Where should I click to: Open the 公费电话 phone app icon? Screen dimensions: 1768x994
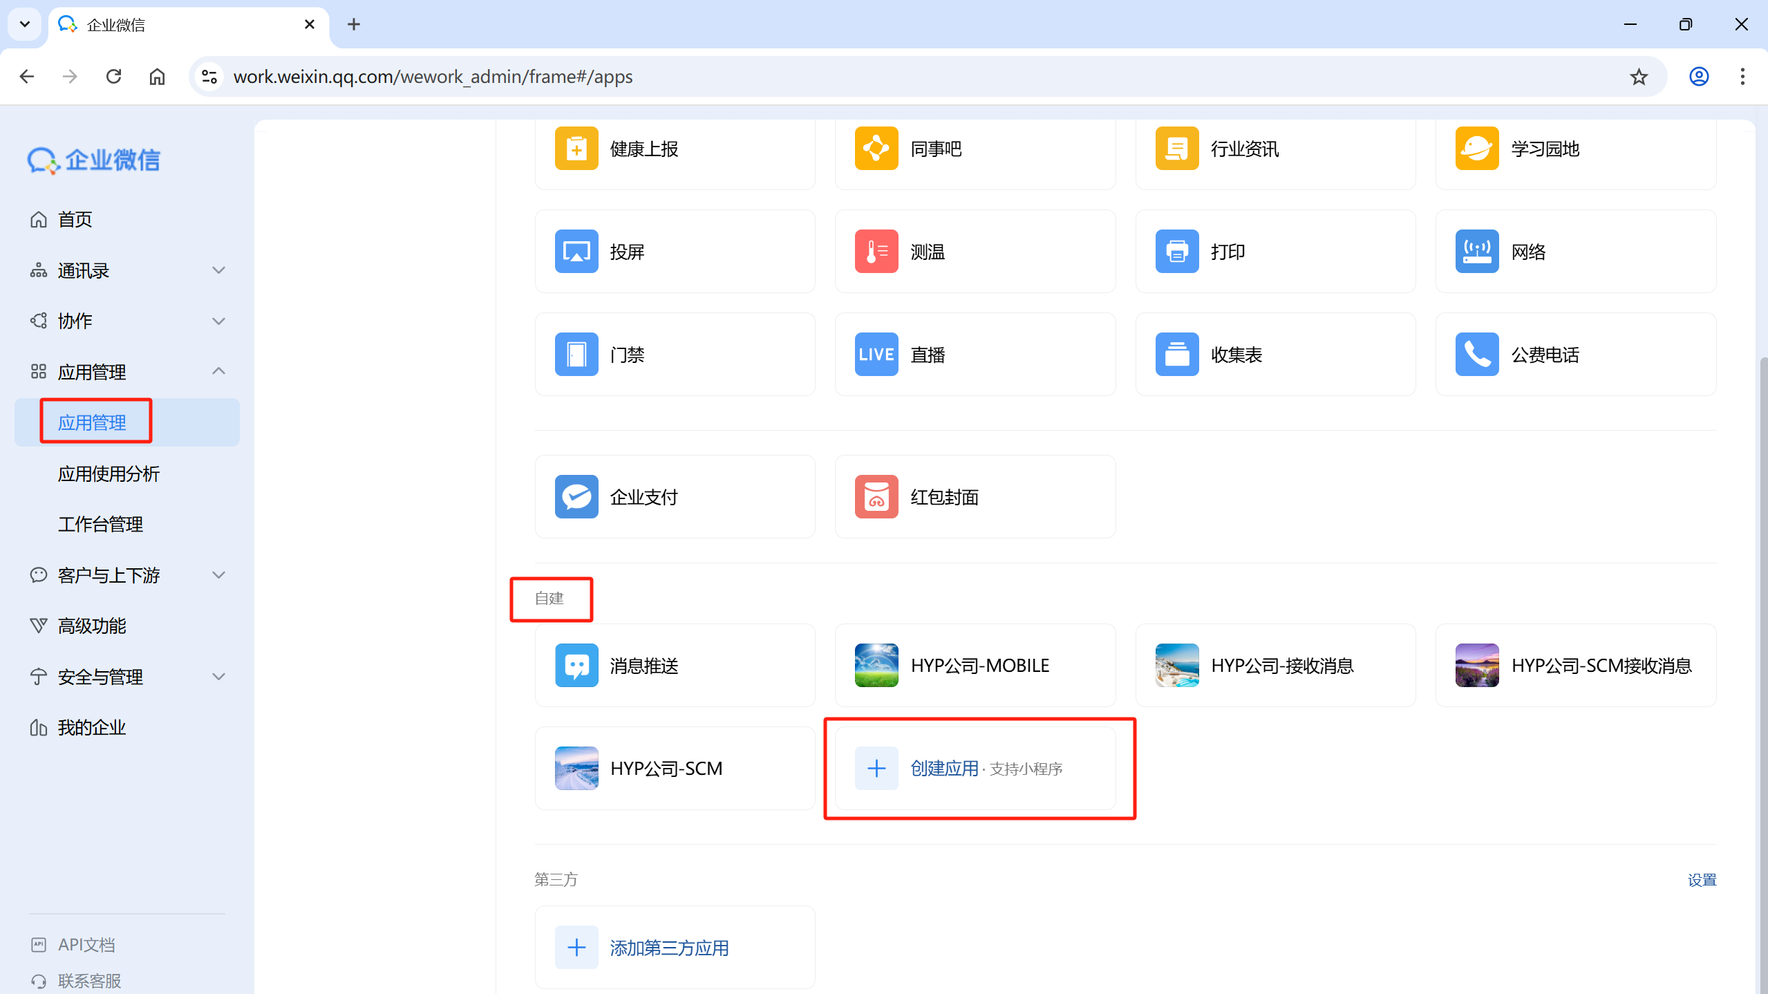(x=1476, y=354)
